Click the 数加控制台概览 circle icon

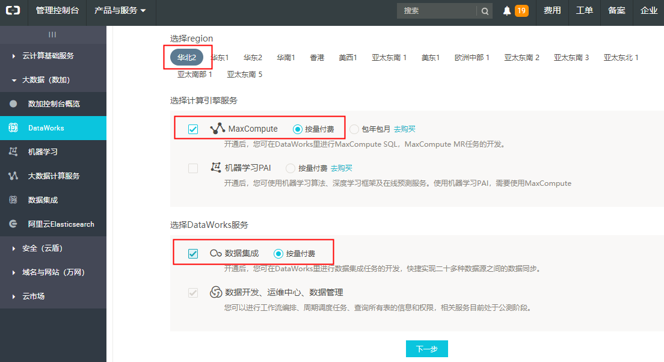14,104
